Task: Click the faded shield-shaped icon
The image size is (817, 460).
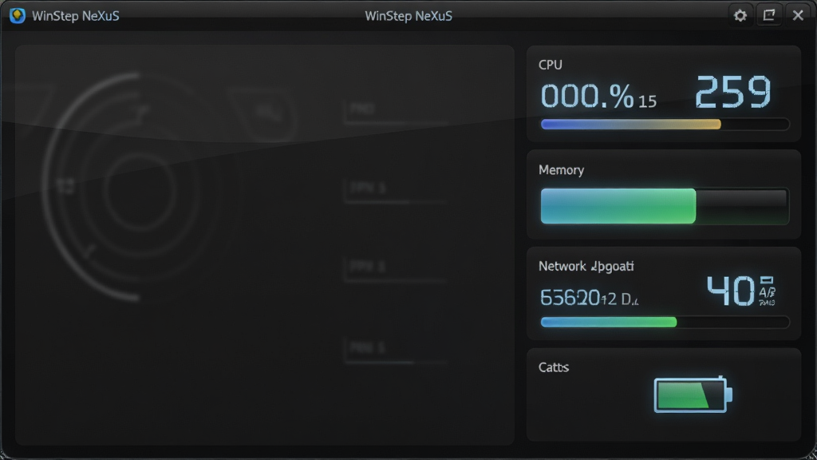Action: click(x=266, y=113)
